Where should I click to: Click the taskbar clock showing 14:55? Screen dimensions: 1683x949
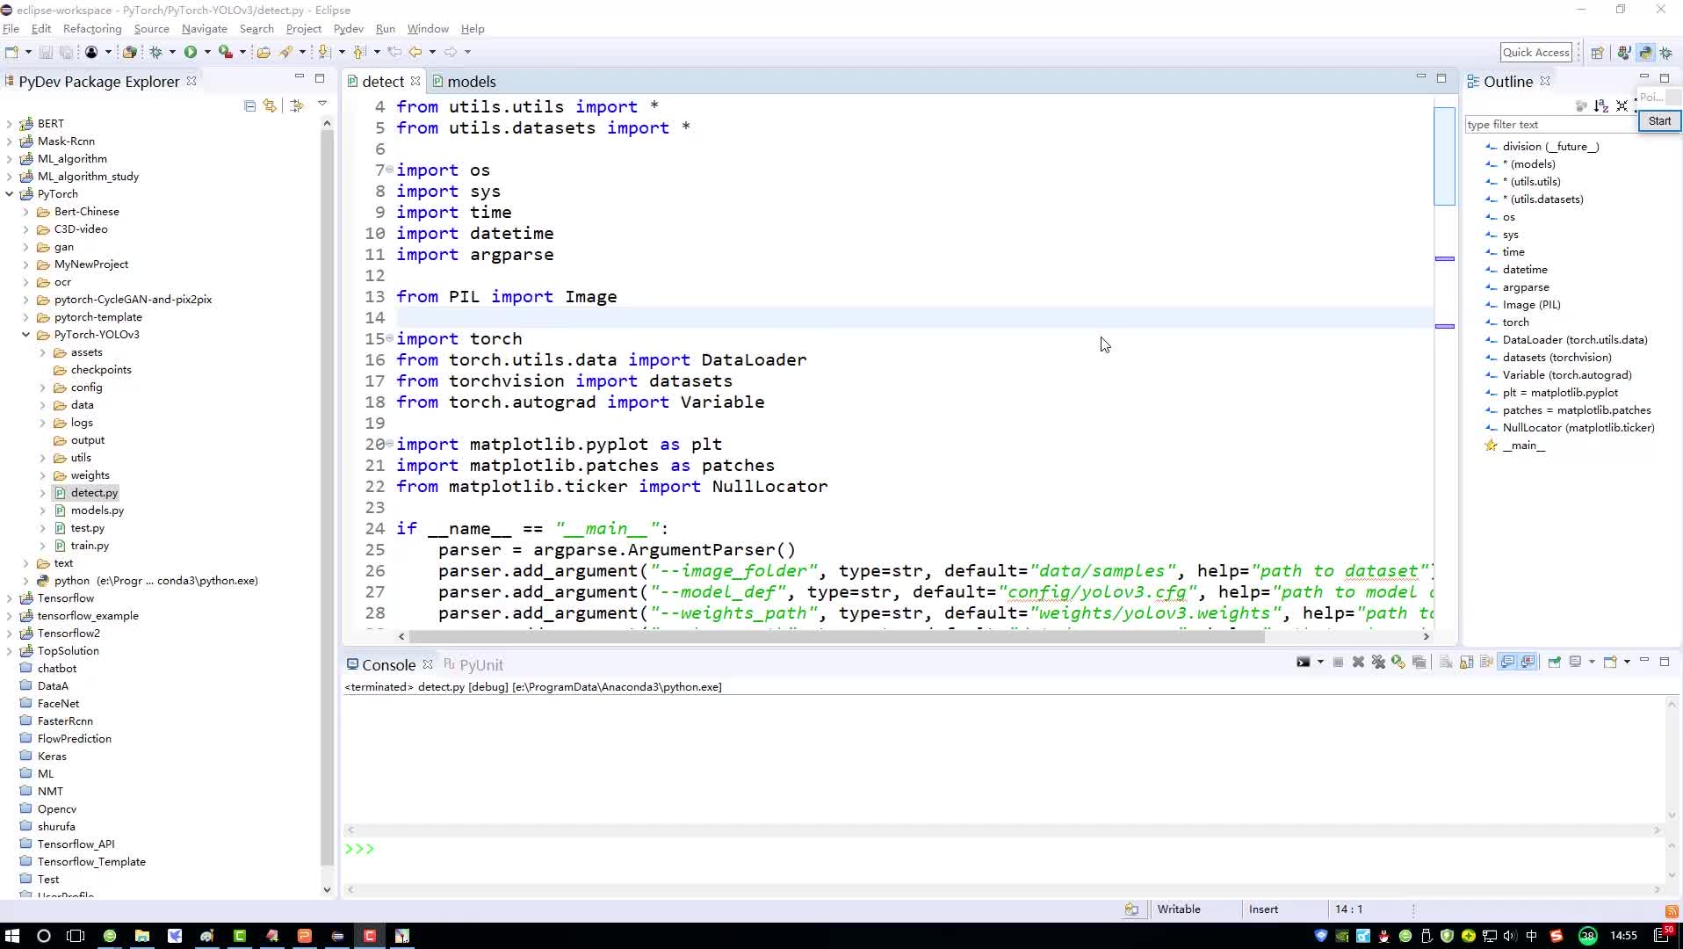pyautogui.click(x=1623, y=936)
